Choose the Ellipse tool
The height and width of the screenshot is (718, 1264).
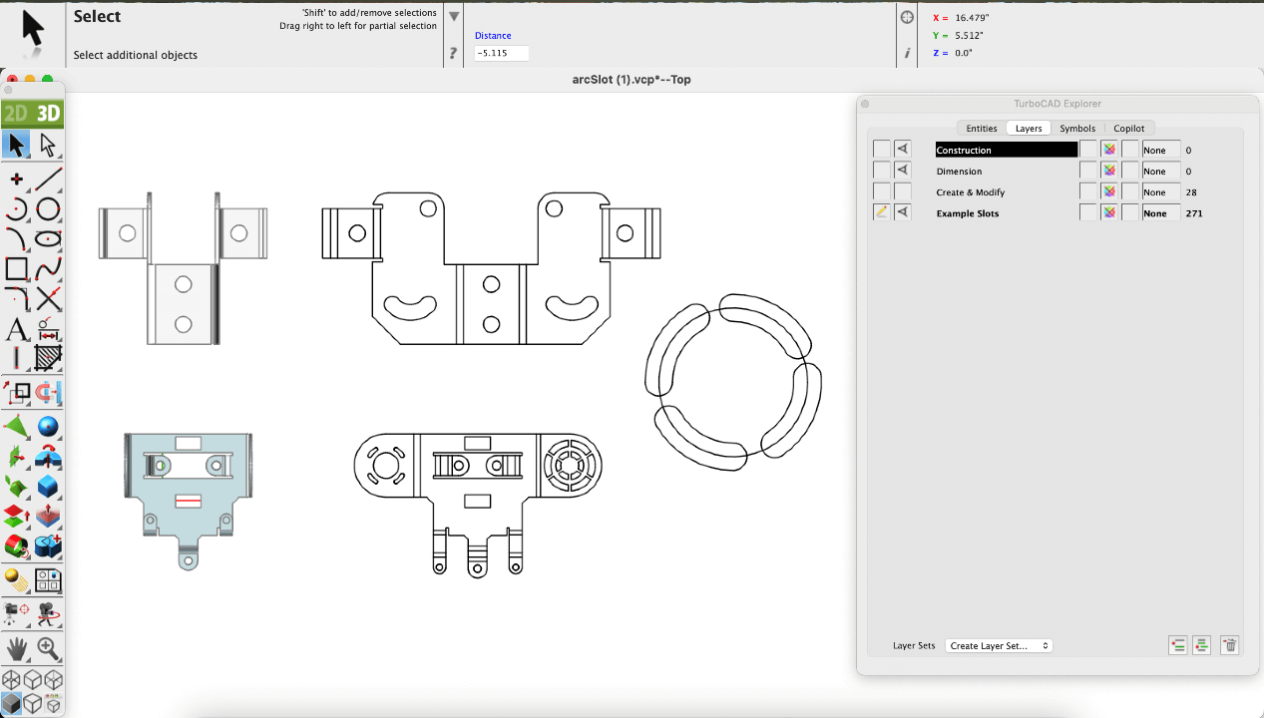(x=48, y=239)
